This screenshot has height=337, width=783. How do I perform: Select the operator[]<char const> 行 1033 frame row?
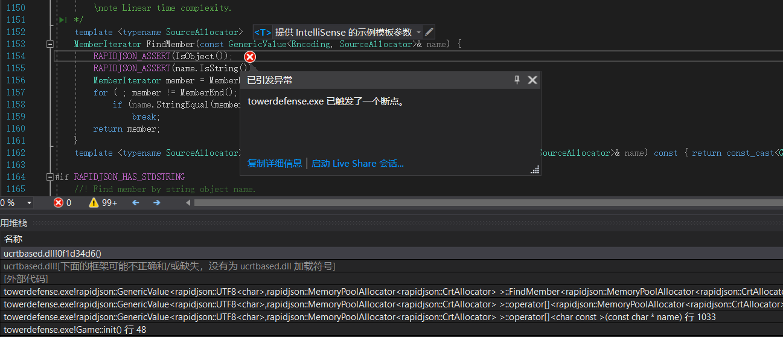coord(391,317)
